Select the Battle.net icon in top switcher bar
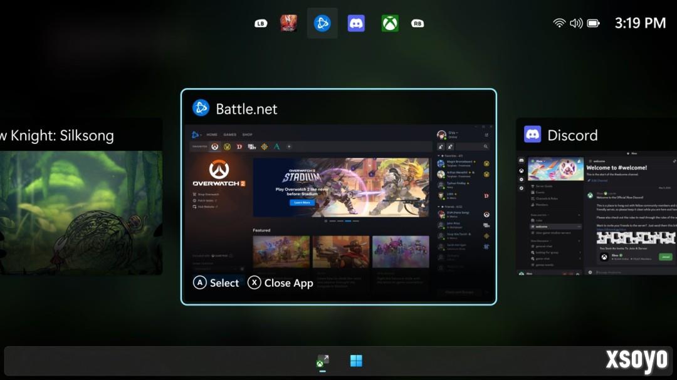Viewport: 677px width, 380px height. 322,24
